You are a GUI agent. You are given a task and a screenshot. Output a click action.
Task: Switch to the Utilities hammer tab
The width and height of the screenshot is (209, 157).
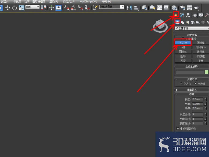coord(207,15)
